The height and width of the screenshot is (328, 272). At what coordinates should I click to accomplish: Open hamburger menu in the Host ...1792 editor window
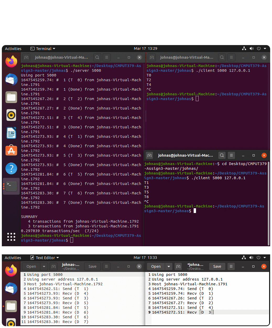106,266
